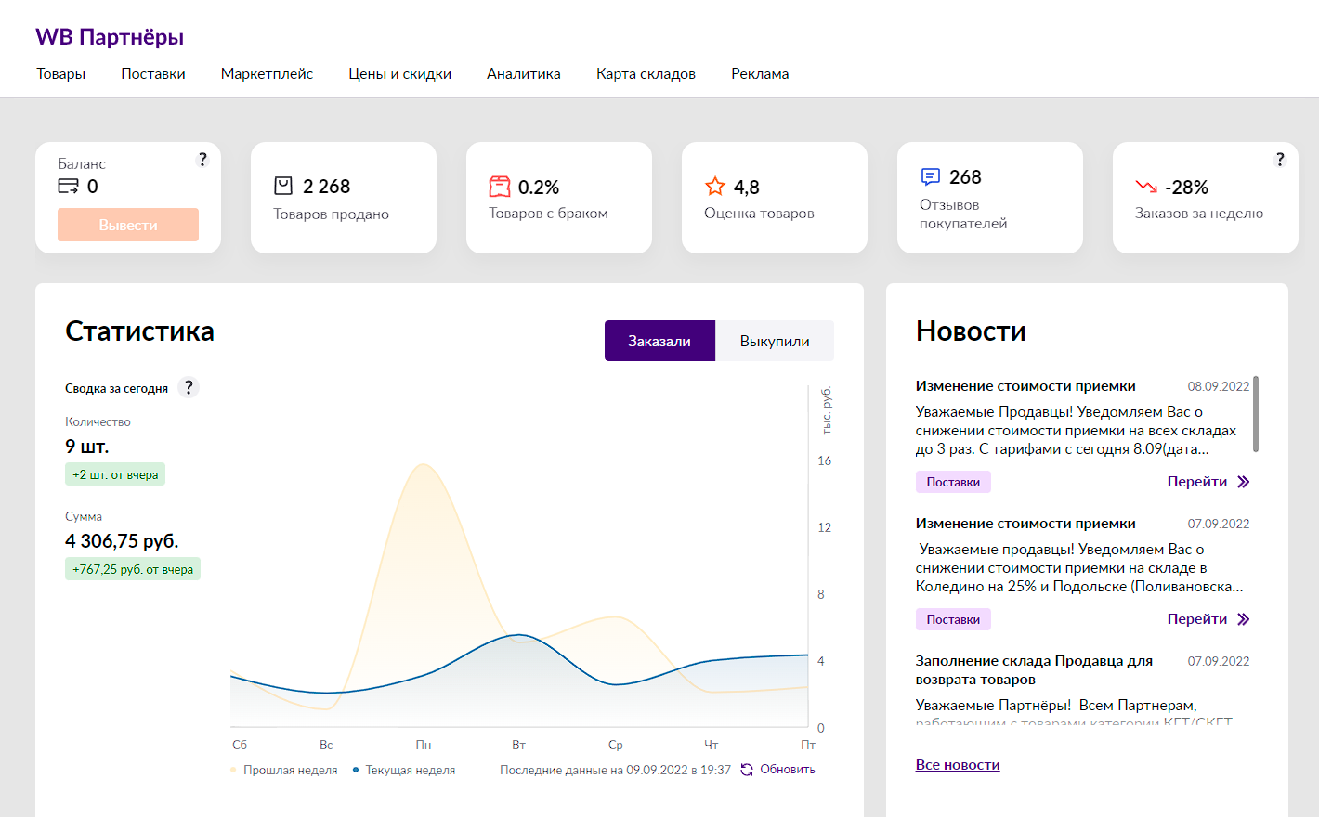This screenshot has width=1319, height=817.
Task: Open the Реклама menu item
Action: (760, 73)
